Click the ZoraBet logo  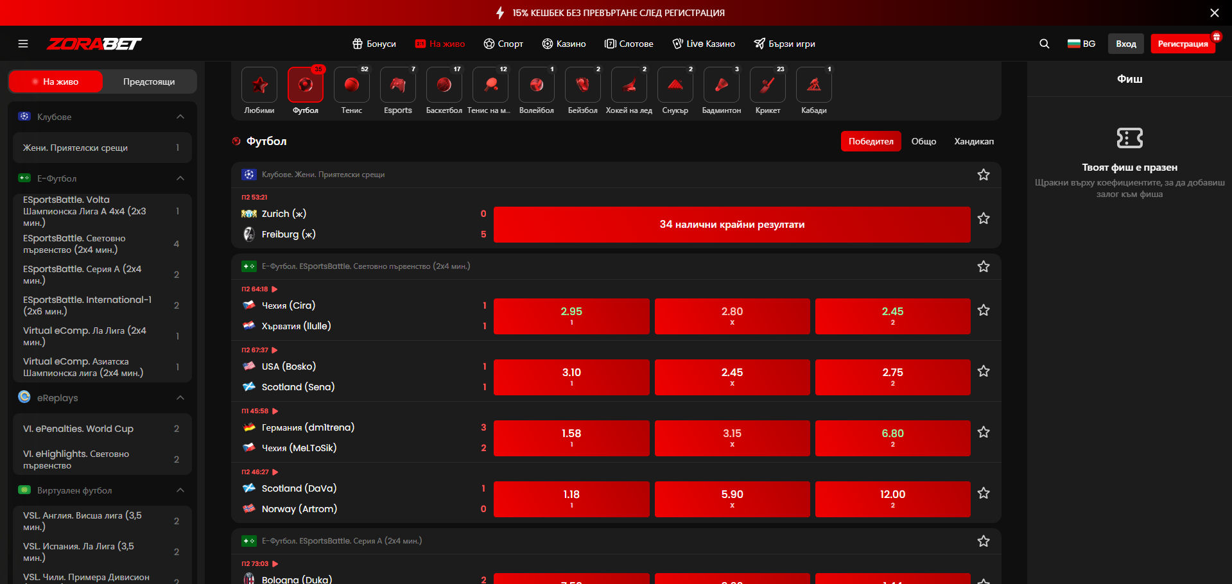pos(94,44)
